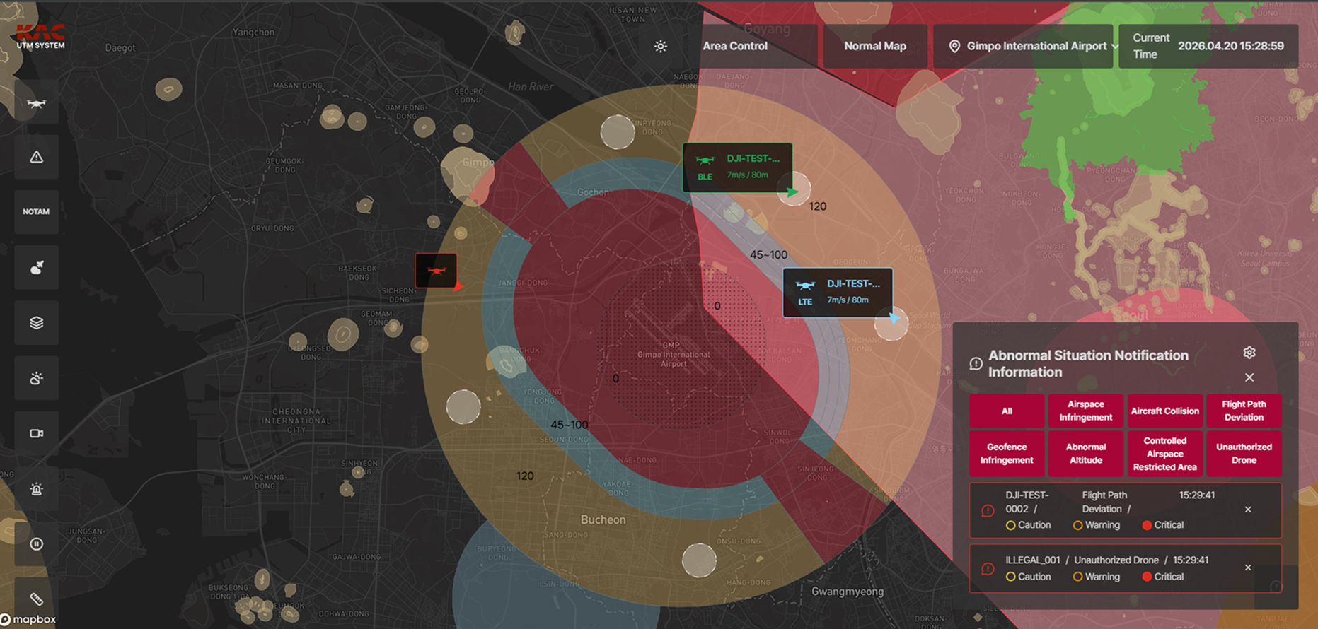The image size is (1318, 629).
Task: Open the warning triangle alerts sidebar icon
Action: [36, 158]
